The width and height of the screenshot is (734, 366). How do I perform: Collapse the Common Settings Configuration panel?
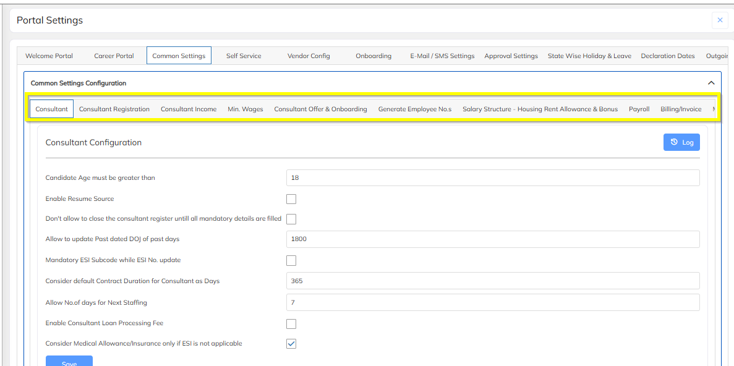pos(711,83)
